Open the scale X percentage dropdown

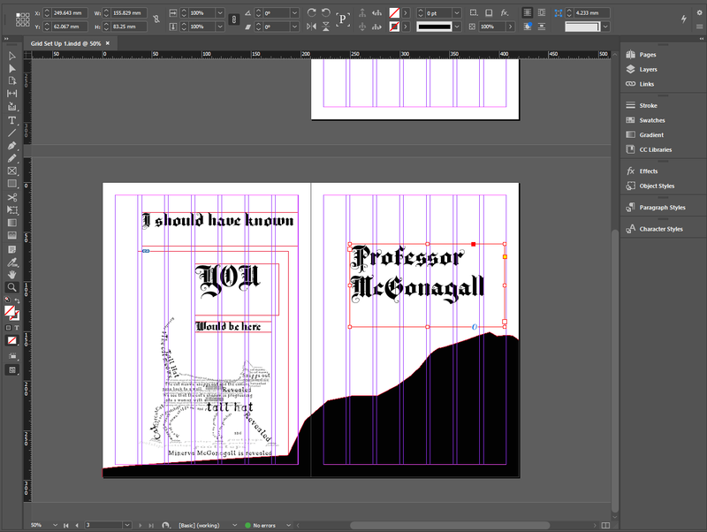tap(220, 13)
